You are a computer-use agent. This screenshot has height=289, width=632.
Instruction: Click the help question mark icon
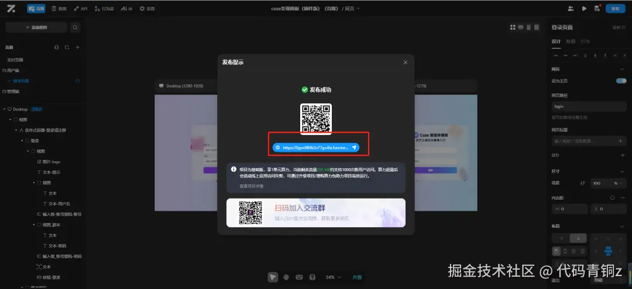(x=312, y=277)
